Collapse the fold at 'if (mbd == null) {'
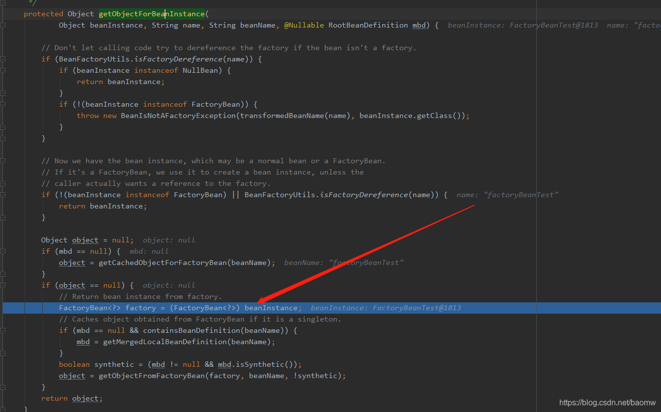661x412 pixels. pyautogui.click(x=2, y=251)
